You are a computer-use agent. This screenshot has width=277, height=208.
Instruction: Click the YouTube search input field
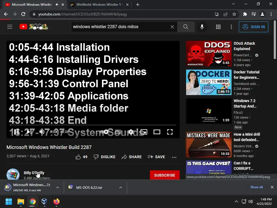coord(120,27)
